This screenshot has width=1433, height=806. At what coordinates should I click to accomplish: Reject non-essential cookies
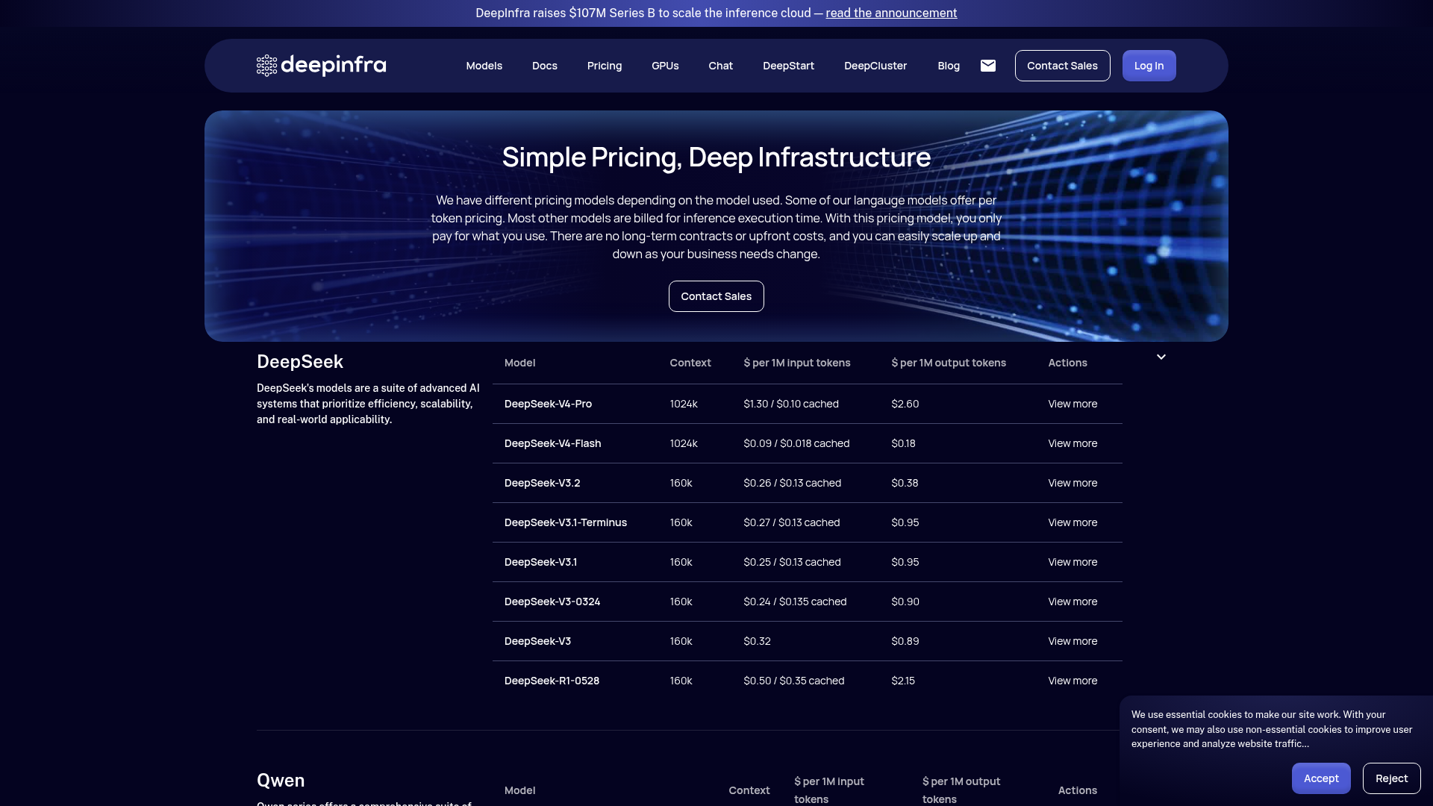pos(1391,778)
